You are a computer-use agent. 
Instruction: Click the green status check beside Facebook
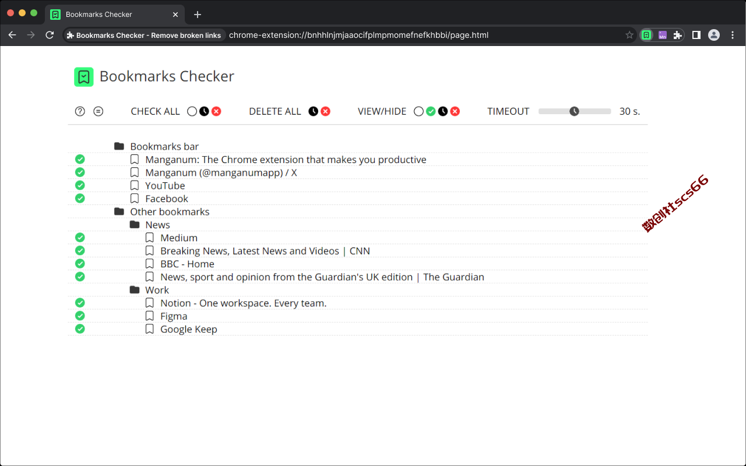(80, 198)
